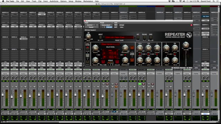Image resolution: width=221 pixels, height=124 pixels.
Task: Click the RELOAD / NEXT preset button
Action: coord(144,37)
